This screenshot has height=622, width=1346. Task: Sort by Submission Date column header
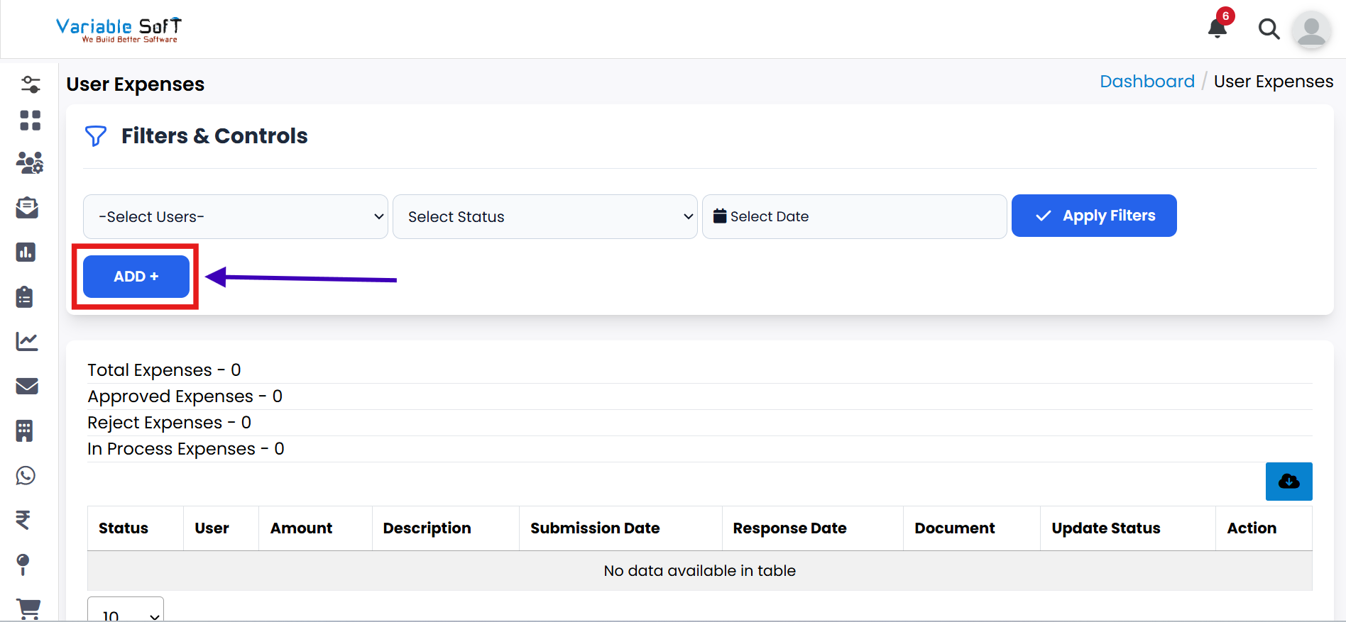pos(594,528)
